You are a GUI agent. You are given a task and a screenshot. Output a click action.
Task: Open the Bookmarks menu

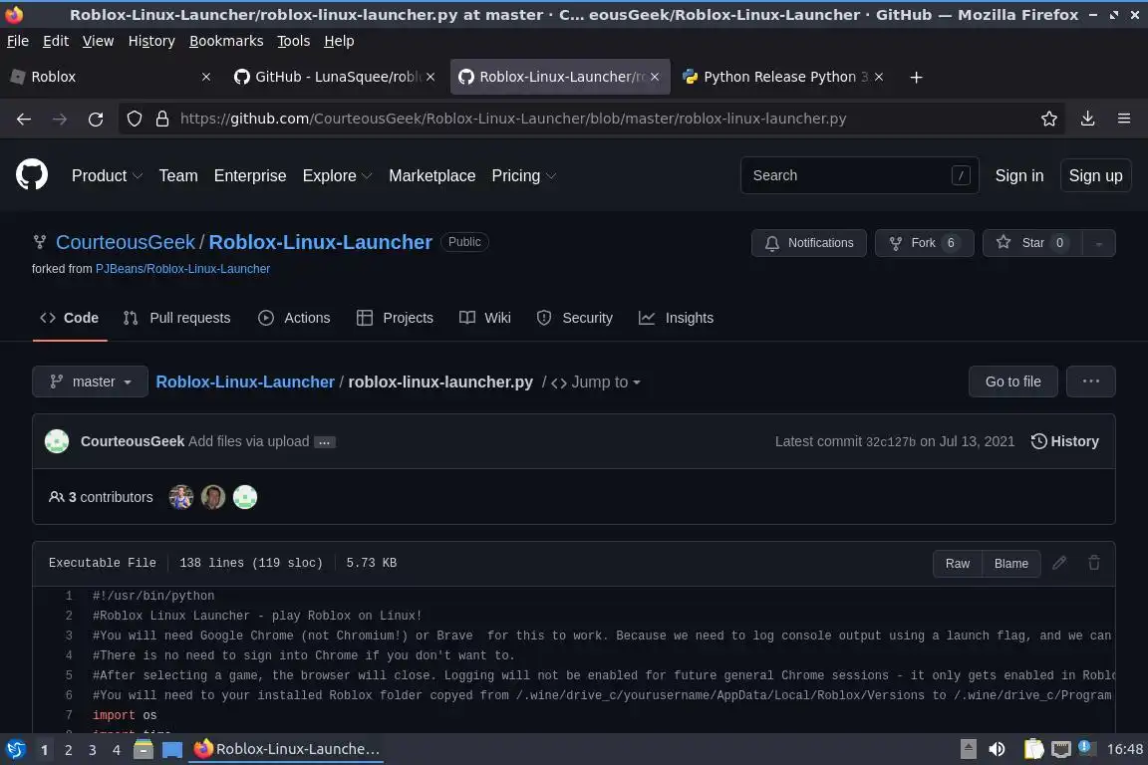pos(226,41)
